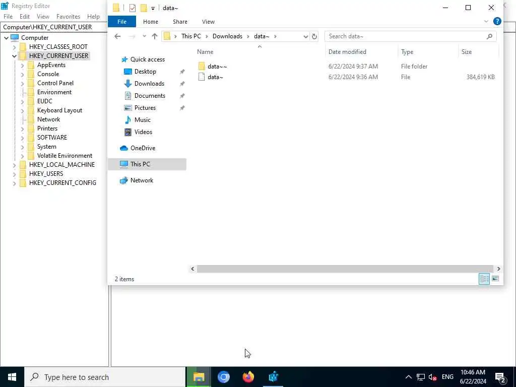Click the Music note icon in sidebar

127,120
